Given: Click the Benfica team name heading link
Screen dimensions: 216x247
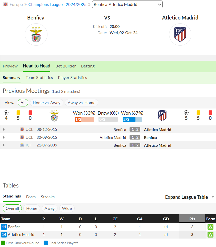Looking at the screenshot, I should pos(36,18).
